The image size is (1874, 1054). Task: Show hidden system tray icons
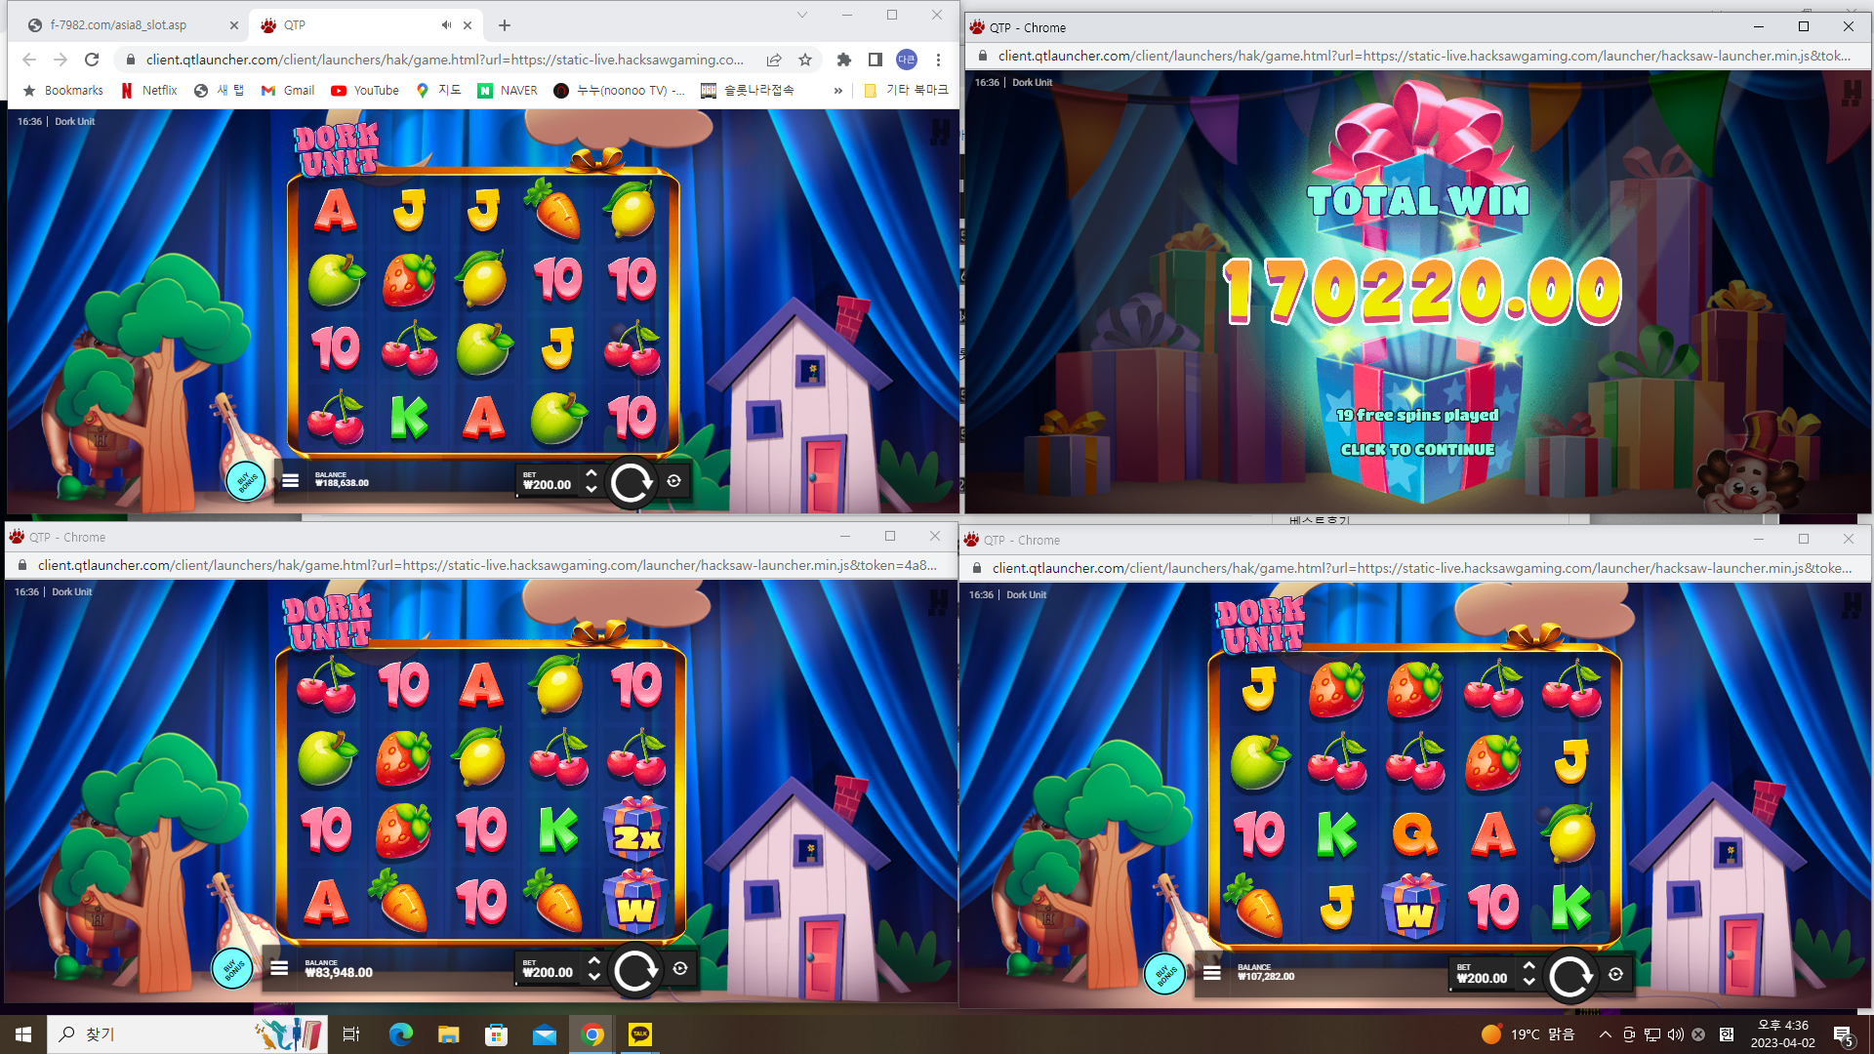point(1605,1034)
